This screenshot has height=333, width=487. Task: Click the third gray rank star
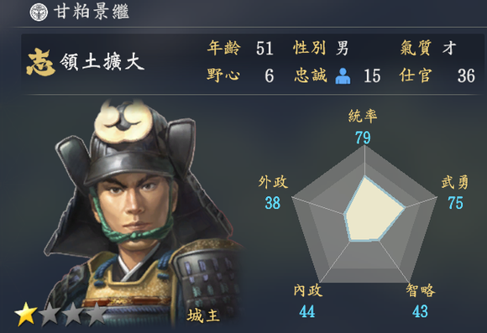point(73,314)
